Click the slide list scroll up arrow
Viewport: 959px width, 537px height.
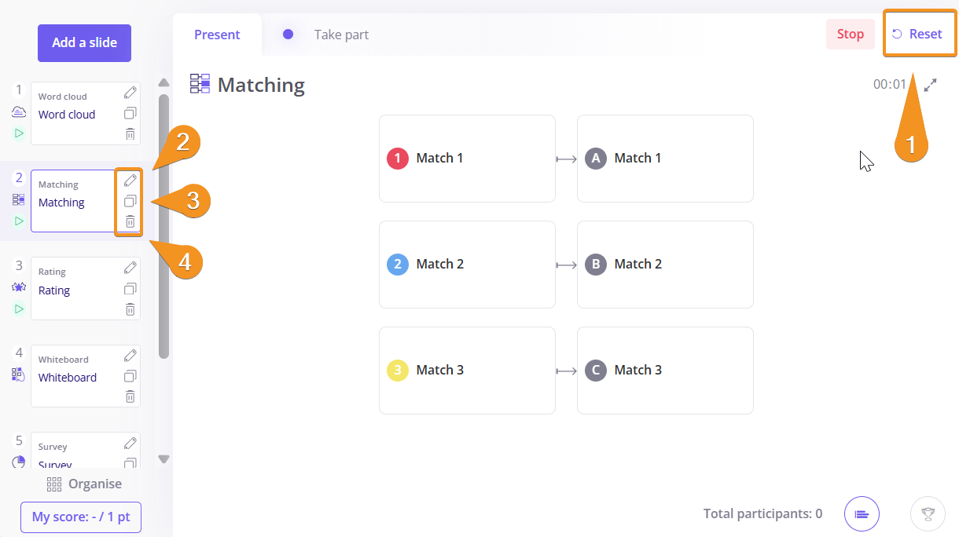(164, 82)
